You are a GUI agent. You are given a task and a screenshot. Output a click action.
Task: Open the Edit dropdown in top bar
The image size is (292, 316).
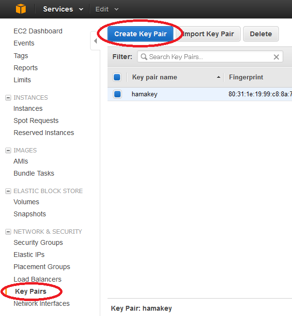click(x=107, y=9)
